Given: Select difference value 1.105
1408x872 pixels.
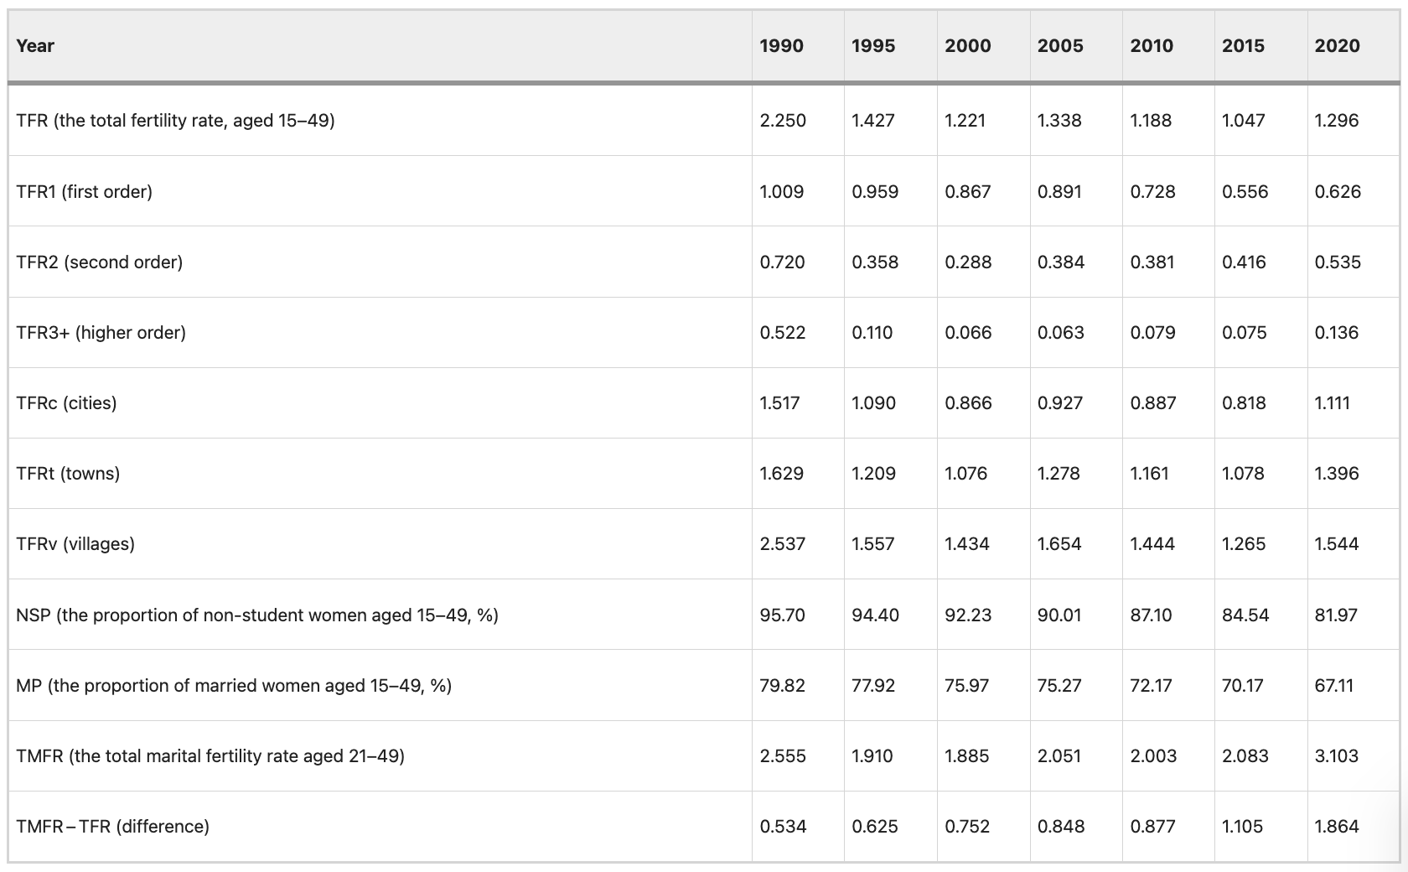Looking at the screenshot, I should click(1242, 827).
